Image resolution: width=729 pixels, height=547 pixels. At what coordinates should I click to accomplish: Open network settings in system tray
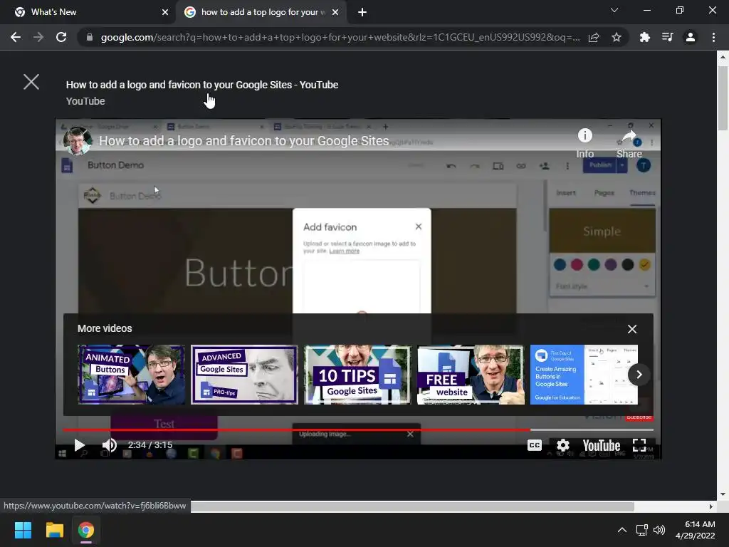[642, 530]
